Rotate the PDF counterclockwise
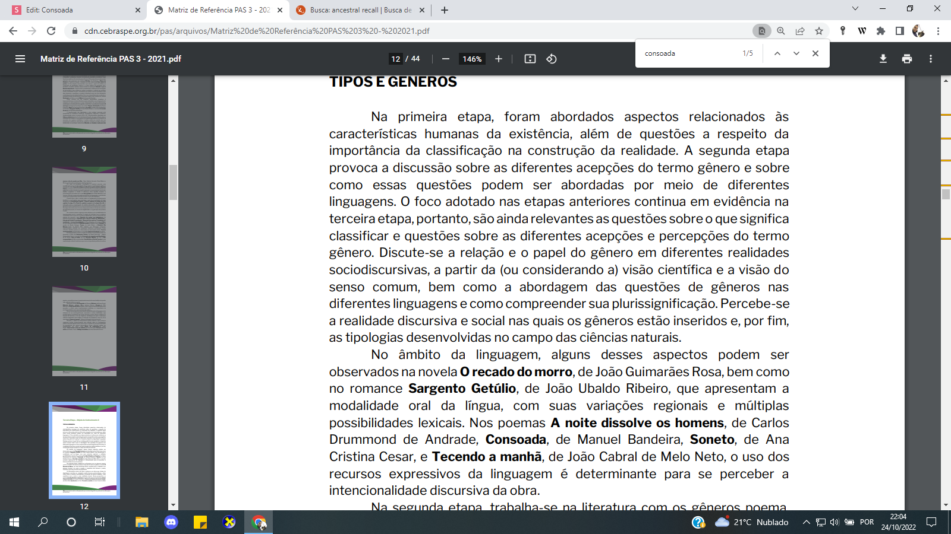Image resolution: width=951 pixels, height=534 pixels. point(552,59)
